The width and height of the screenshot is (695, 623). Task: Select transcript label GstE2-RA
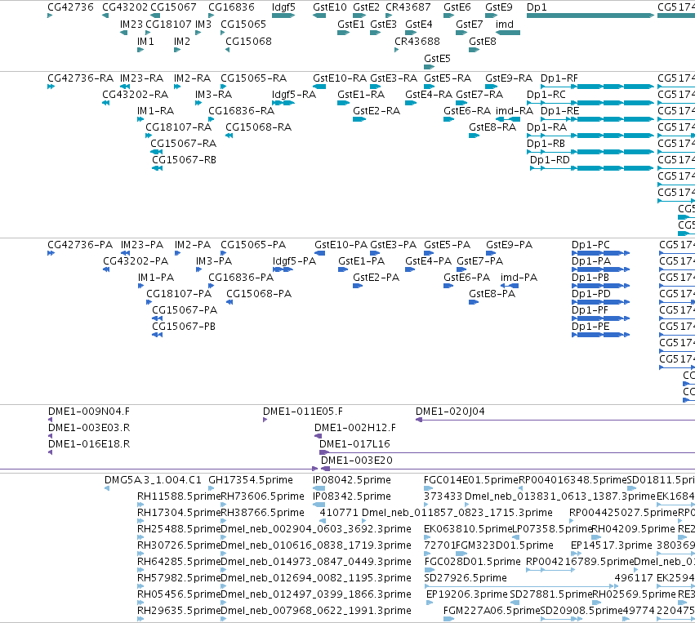tap(376, 111)
